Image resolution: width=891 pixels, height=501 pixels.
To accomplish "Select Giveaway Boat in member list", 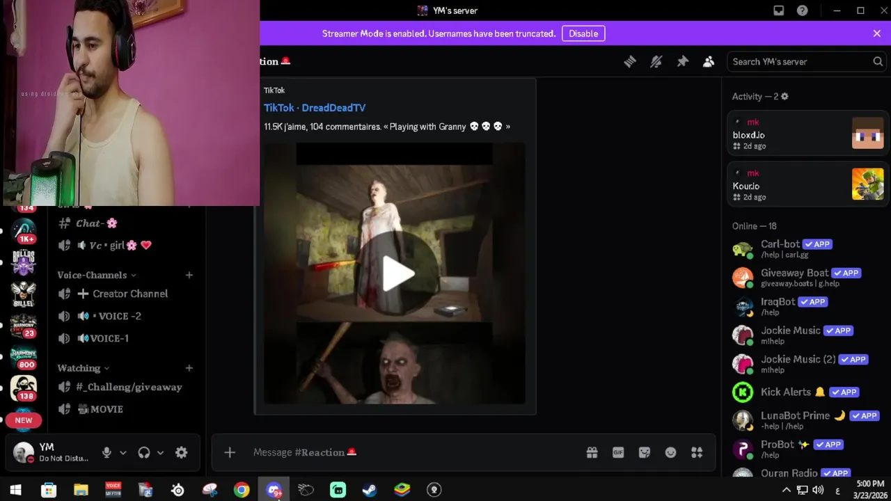I will (808, 278).
